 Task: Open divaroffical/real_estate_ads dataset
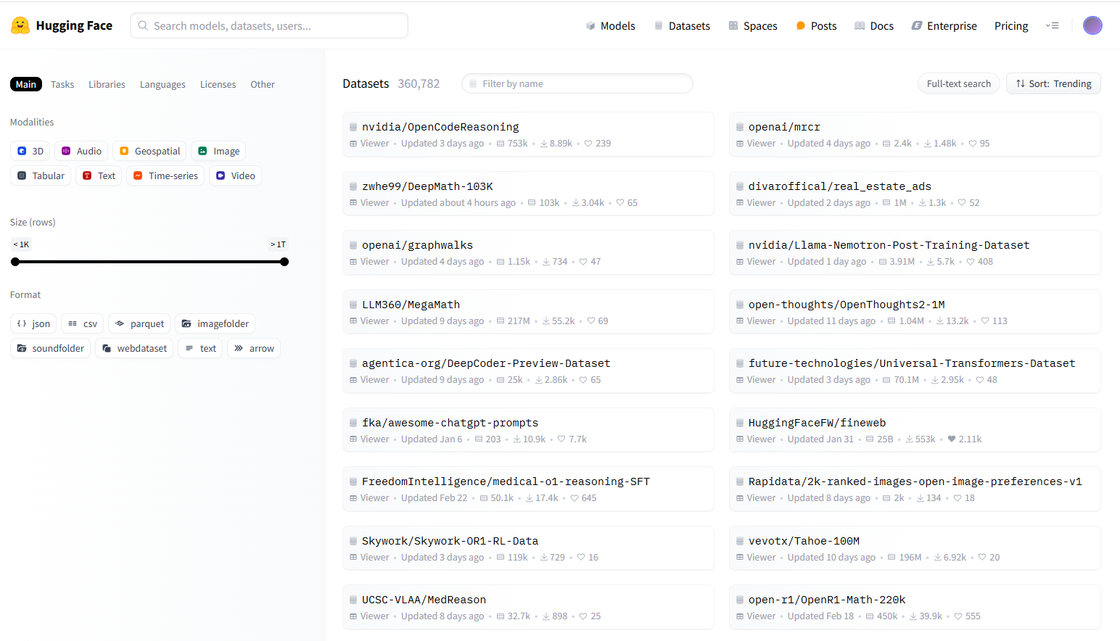915,194
